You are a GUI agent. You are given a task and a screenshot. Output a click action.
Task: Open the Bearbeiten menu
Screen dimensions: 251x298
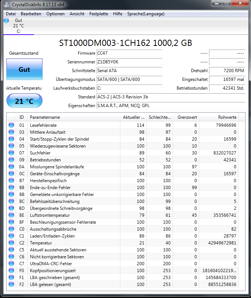[31, 14]
